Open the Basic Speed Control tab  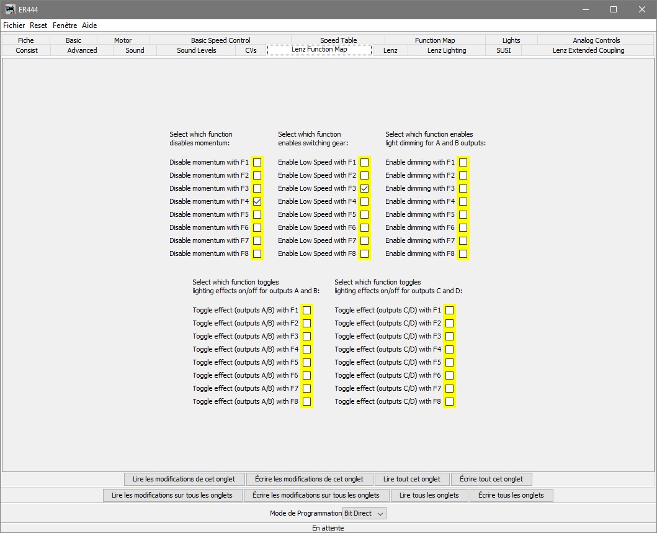pyautogui.click(x=220, y=40)
